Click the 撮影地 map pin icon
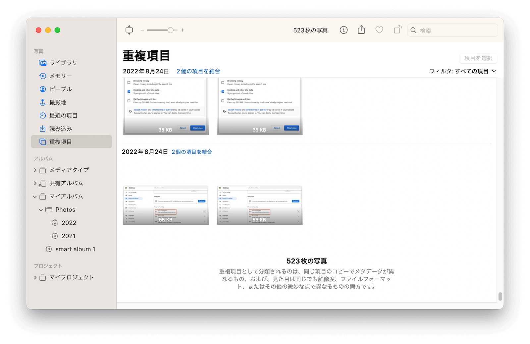 pos(43,102)
